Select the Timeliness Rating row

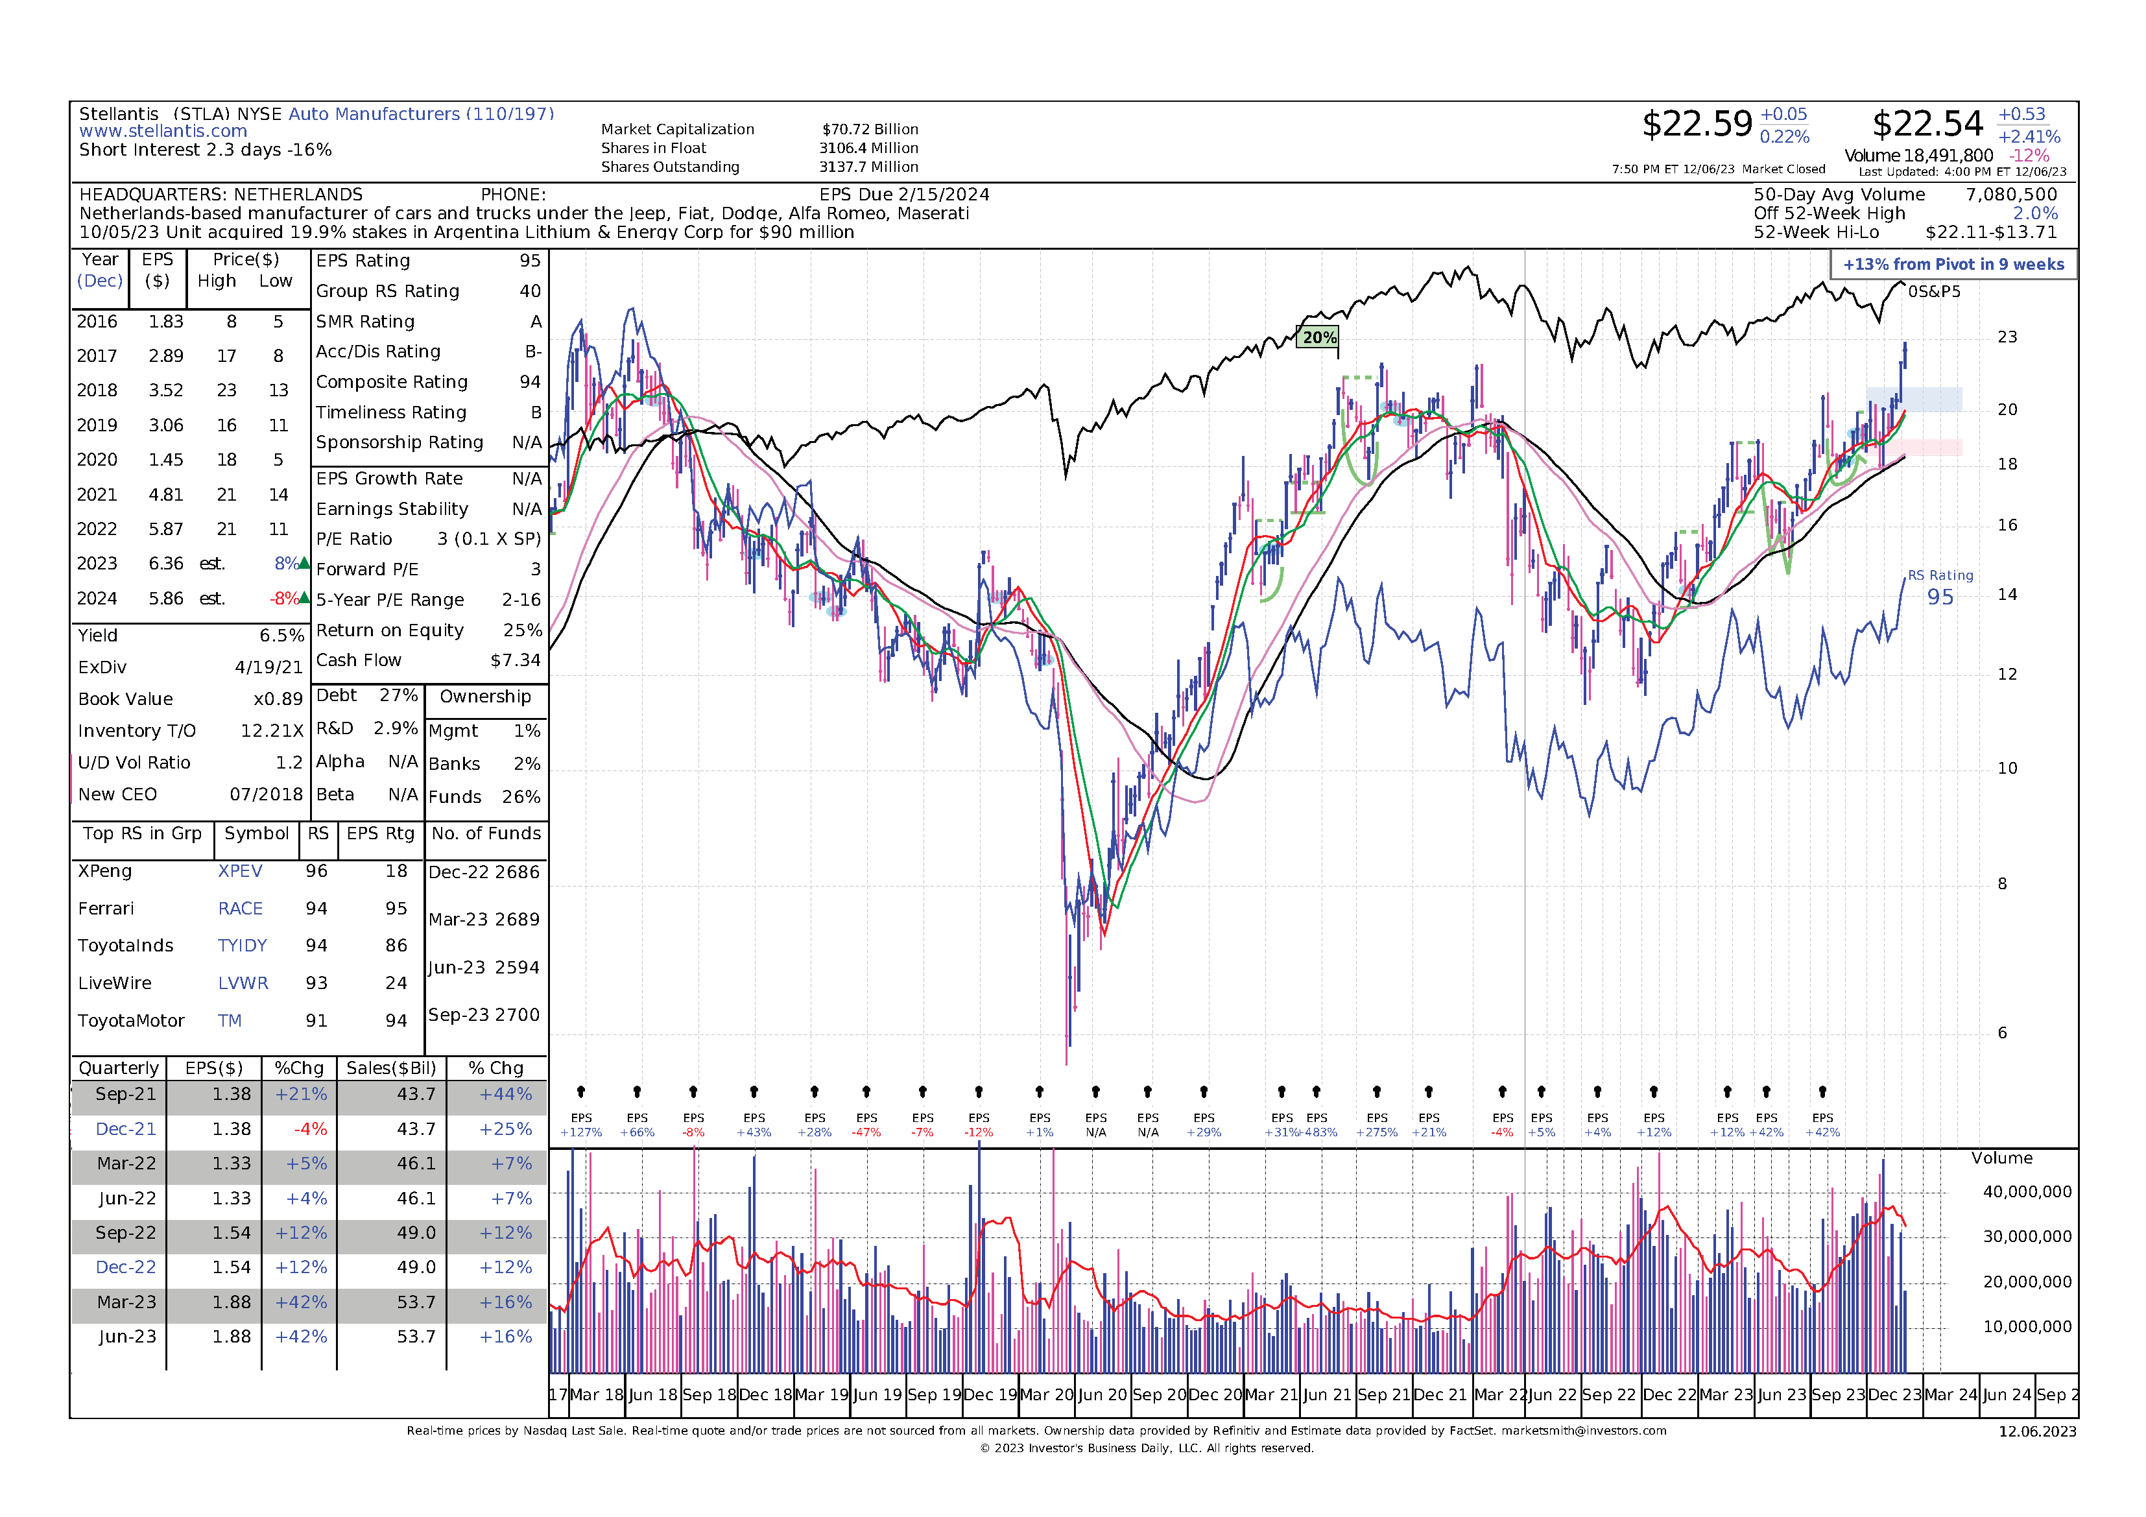pyautogui.click(x=429, y=412)
